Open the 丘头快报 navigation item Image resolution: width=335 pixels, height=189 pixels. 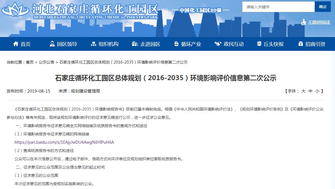click(x=274, y=44)
